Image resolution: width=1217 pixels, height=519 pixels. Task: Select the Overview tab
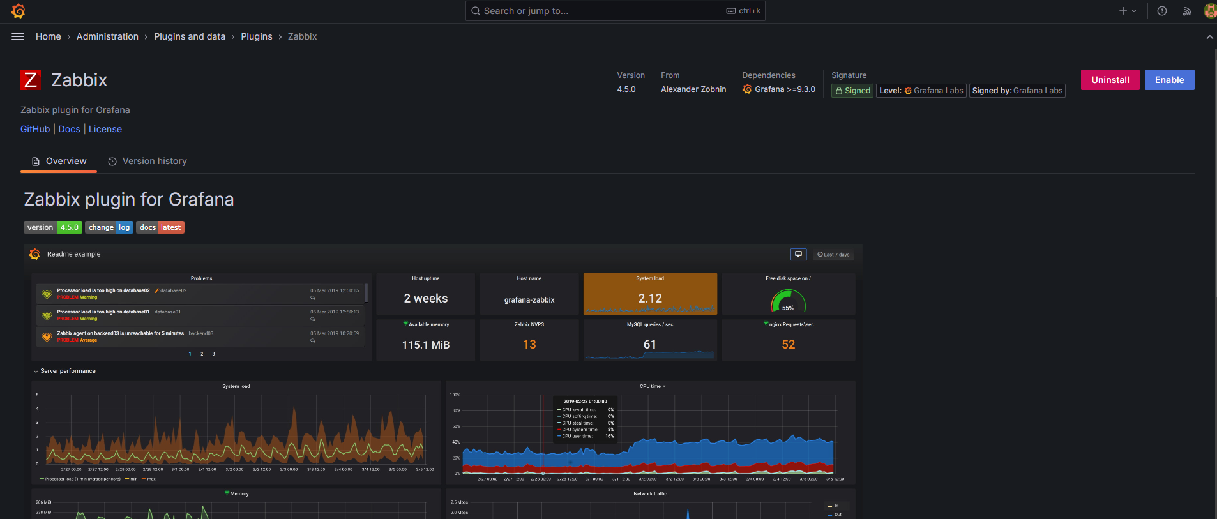(59, 161)
